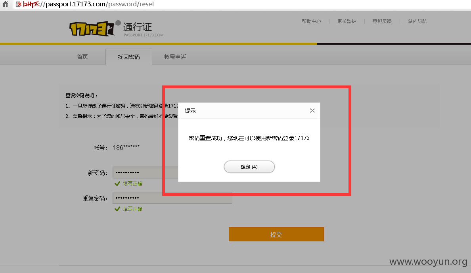Open the 帮助中心 link
This screenshot has width=471, height=273.
tap(312, 21)
